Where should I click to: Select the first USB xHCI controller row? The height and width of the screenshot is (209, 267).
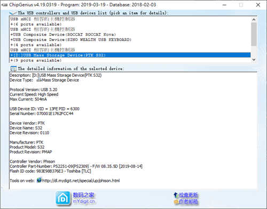coord(130,19)
